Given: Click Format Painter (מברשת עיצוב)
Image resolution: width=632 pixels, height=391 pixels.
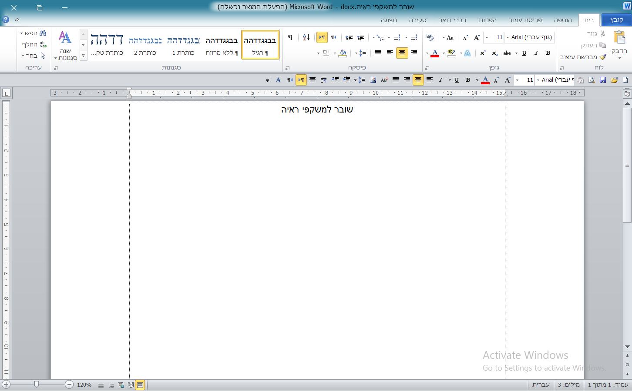Looking at the screenshot, I should (x=583, y=57).
